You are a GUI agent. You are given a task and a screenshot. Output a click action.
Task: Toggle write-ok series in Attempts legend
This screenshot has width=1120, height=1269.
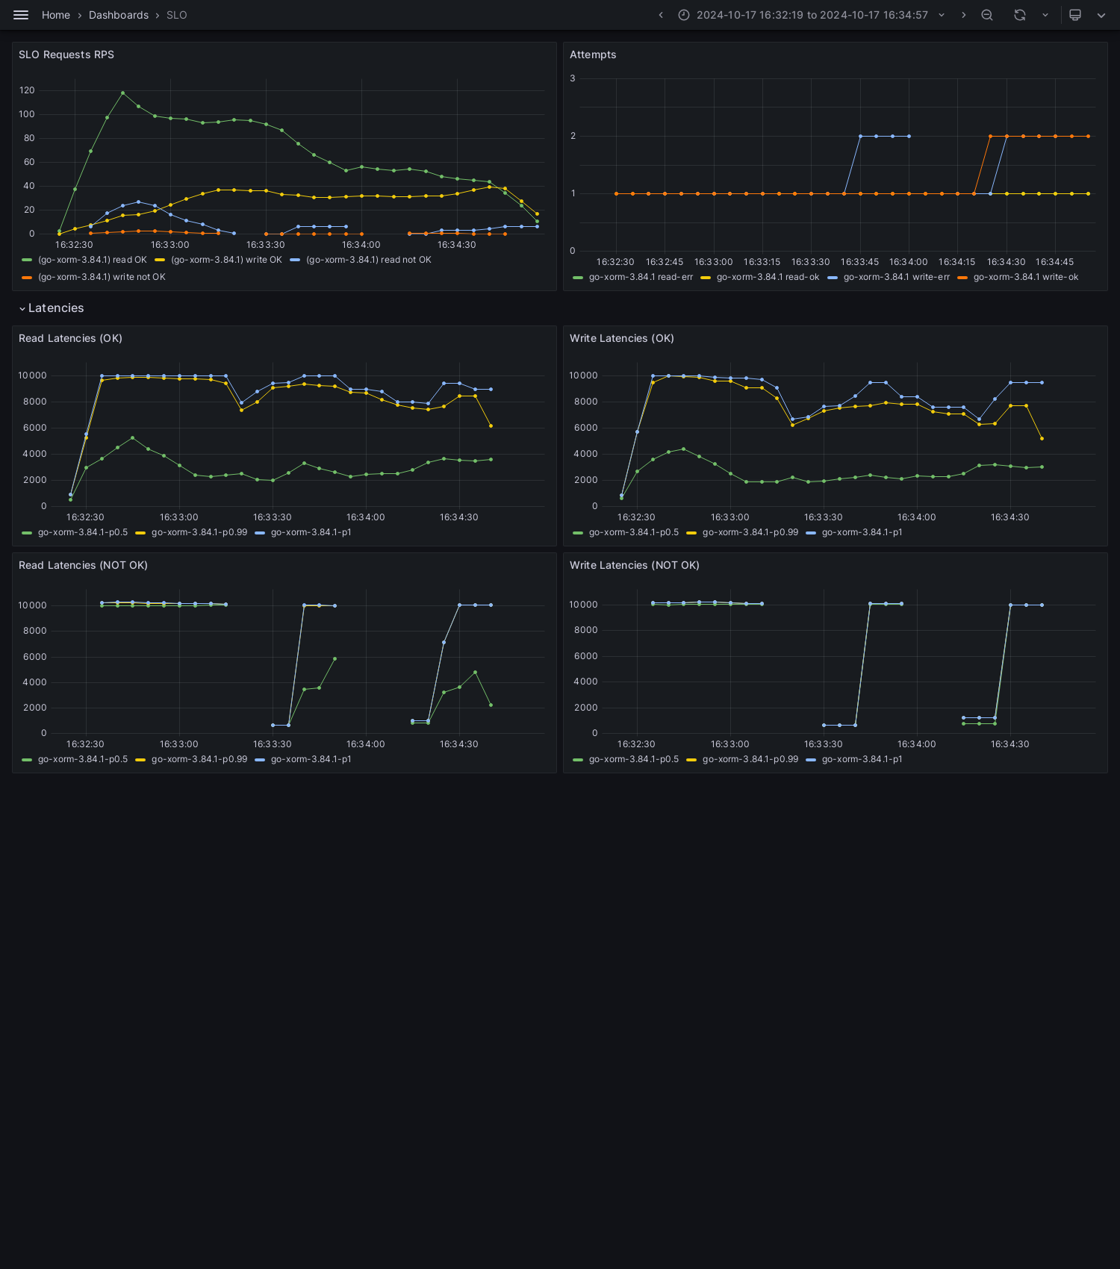(1026, 277)
